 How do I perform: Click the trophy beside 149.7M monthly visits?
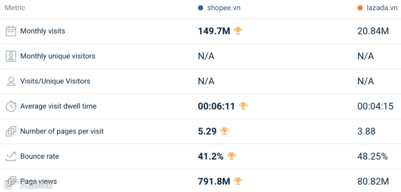click(x=238, y=31)
